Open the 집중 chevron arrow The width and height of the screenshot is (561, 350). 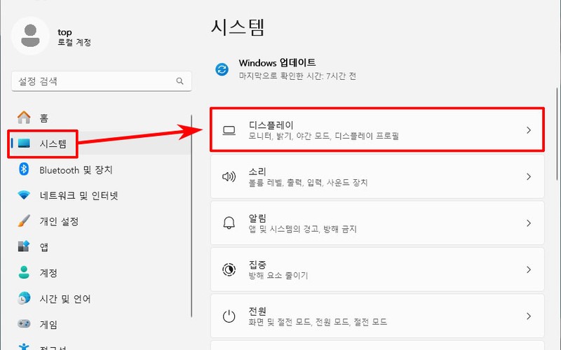coord(529,269)
